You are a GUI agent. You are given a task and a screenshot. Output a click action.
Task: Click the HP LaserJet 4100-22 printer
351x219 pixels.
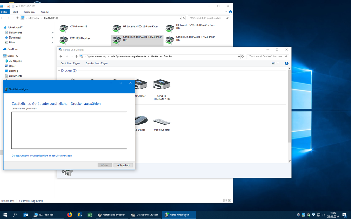117,28
